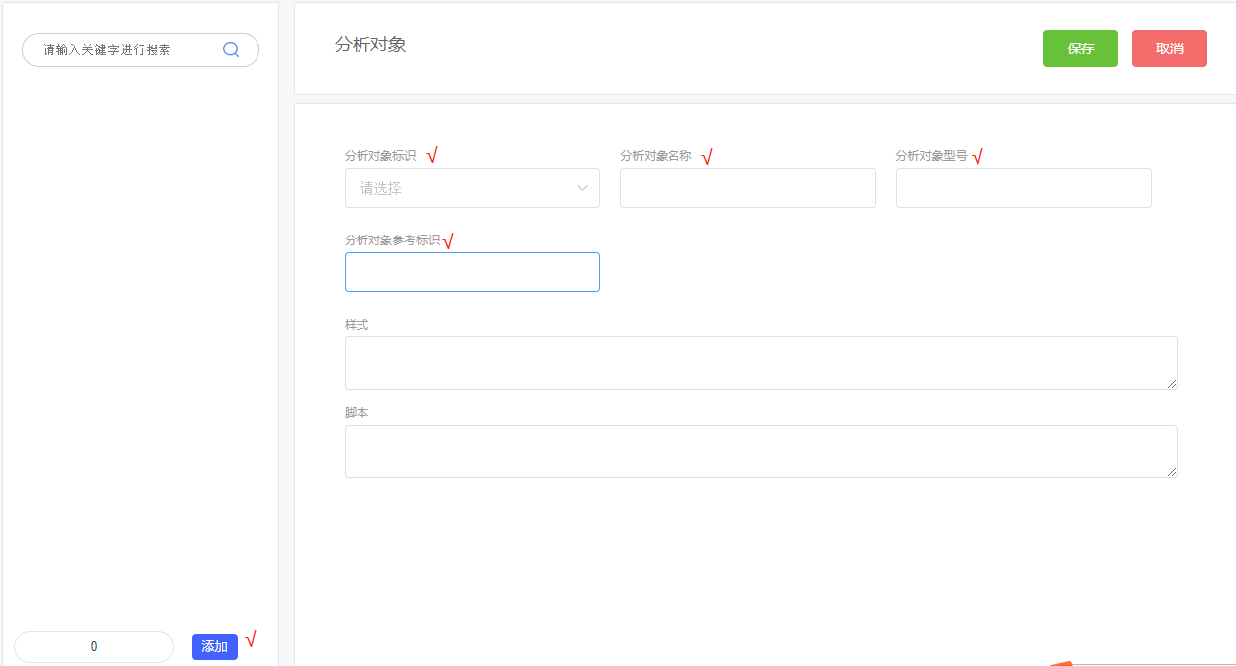
Task: Click the 分析对象 page heading
Action: (370, 45)
